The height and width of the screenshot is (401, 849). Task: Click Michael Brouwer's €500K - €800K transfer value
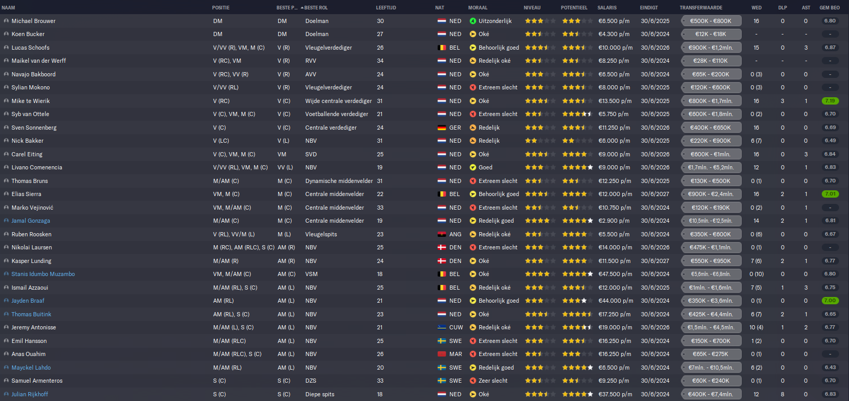pyautogui.click(x=711, y=21)
